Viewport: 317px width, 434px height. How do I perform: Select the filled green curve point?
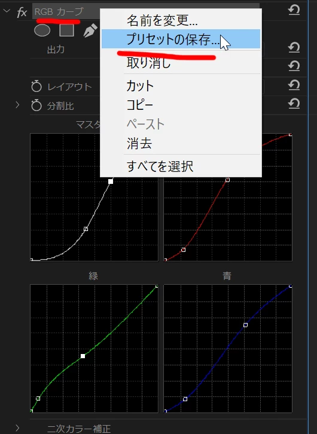(x=83, y=356)
